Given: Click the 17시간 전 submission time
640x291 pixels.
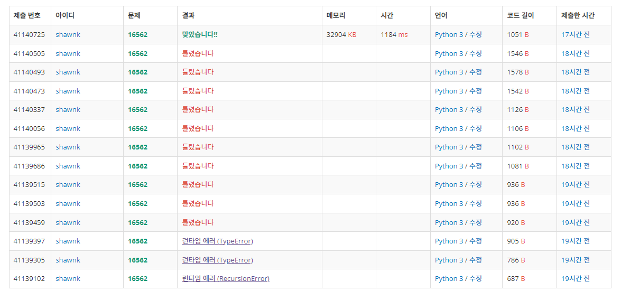Looking at the screenshot, I should click(576, 34).
